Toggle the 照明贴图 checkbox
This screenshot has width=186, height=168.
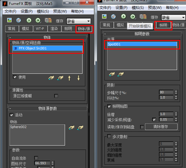(x=109, y=106)
